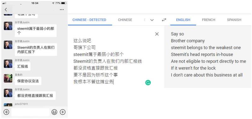Tap the steemit属于最弱小的那个 message bubble
This screenshot has width=252, height=119.
[x=36, y=31]
